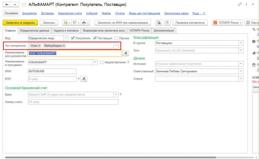Toggle the Поставщик checkbox
The width and height of the screenshot is (259, 159).
click(x=95, y=38)
